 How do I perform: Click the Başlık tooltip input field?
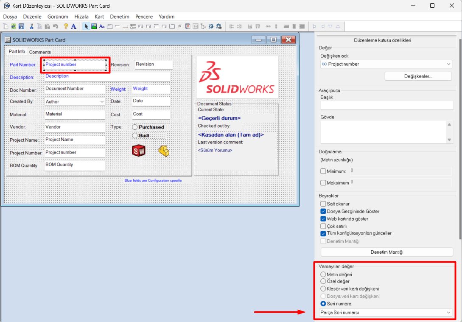(x=386, y=106)
